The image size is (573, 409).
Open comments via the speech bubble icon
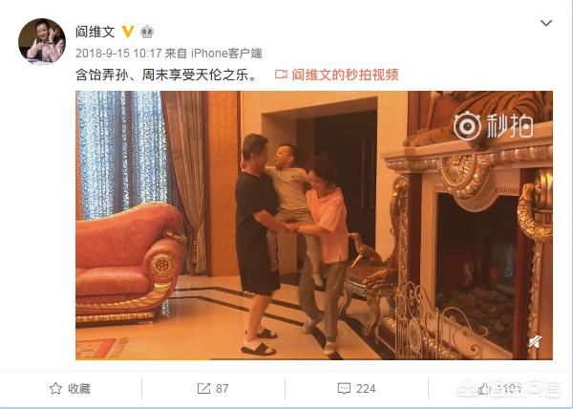(344, 389)
